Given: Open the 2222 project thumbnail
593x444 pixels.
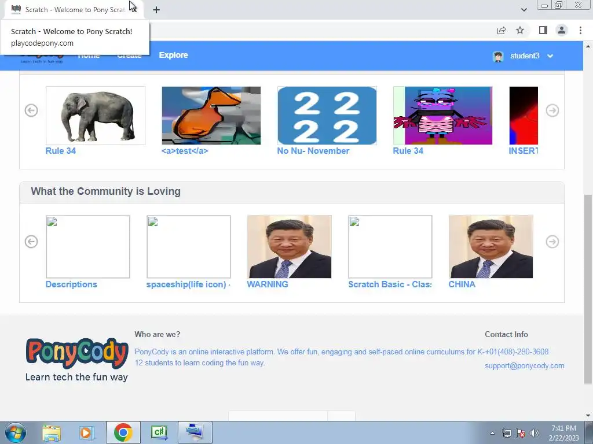Looking at the screenshot, I should [x=327, y=116].
